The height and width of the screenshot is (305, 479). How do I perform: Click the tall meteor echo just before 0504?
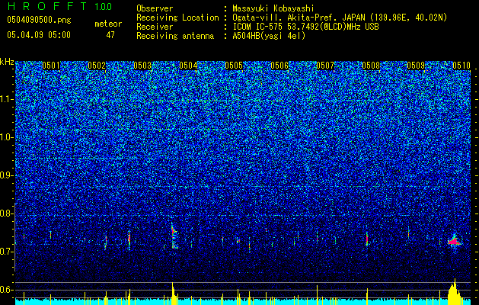[174, 236]
